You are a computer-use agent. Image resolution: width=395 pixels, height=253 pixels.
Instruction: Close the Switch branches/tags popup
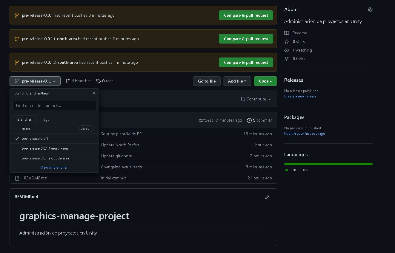click(x=94, y=93)
